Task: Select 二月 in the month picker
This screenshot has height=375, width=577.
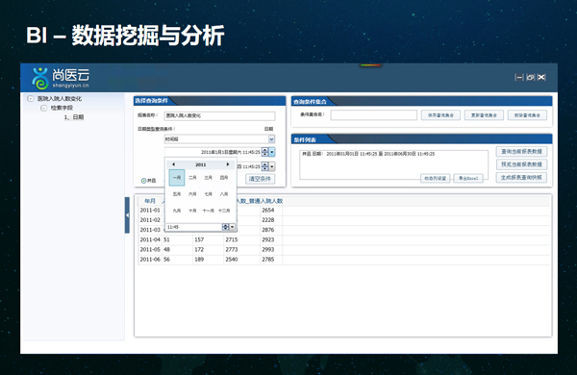Action: click(192, 178)
